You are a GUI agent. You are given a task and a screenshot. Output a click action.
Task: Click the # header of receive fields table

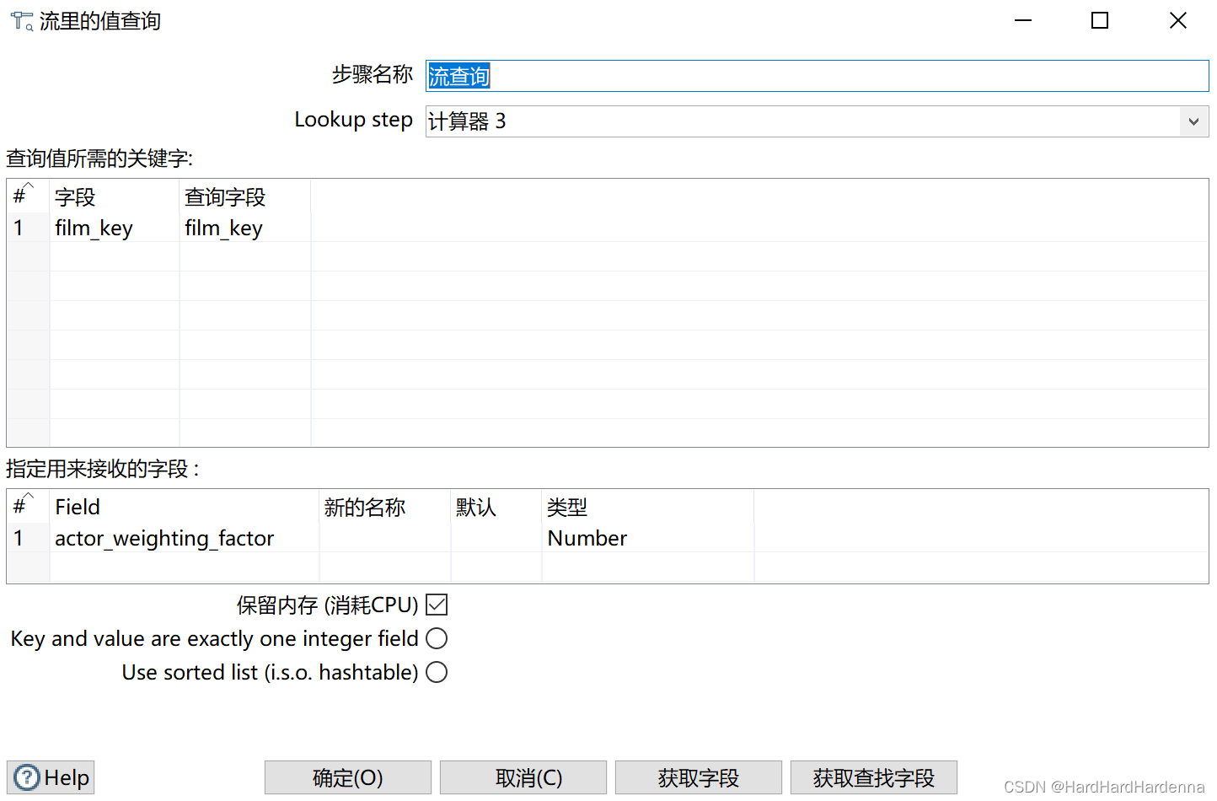(x=29, y=508)
